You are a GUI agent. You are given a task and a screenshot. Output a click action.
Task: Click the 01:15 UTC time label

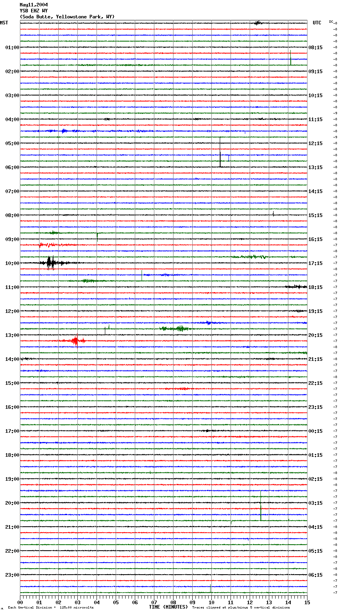(315, 455)
